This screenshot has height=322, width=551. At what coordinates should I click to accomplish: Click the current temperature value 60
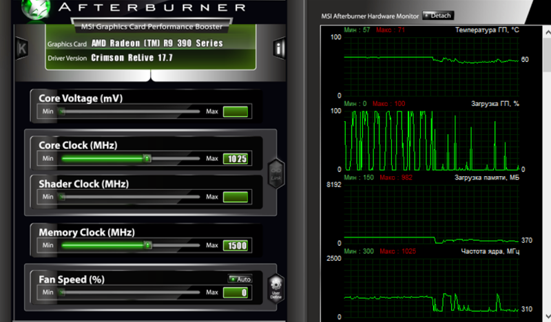click(x=525, y=59)
